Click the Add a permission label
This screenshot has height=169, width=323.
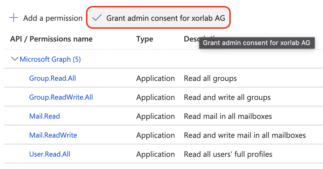(x=53, y=18)
